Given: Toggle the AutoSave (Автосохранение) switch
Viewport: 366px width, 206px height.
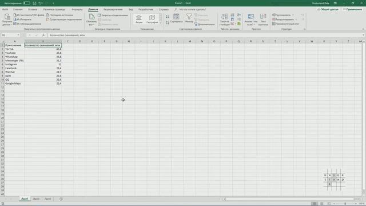Looking at the screenshot, I should 26,3.
